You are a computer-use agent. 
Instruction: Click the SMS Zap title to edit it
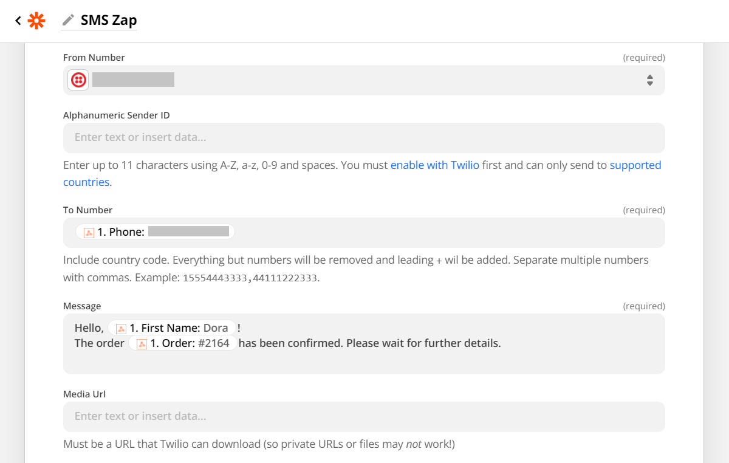[108, 20]
